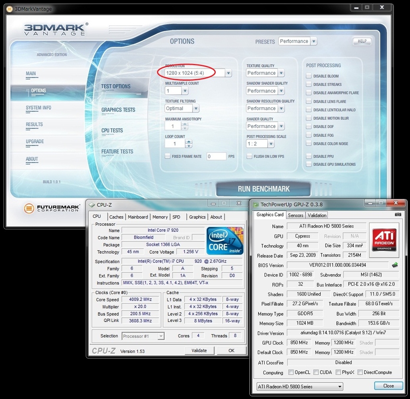Open Shadow Resolution Quality dropdown
Screen dimensions: 410x399
click(281, 108)
